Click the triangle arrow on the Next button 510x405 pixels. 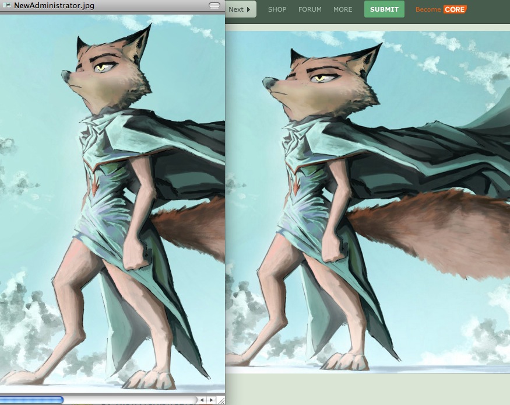(x=248, y=9)
